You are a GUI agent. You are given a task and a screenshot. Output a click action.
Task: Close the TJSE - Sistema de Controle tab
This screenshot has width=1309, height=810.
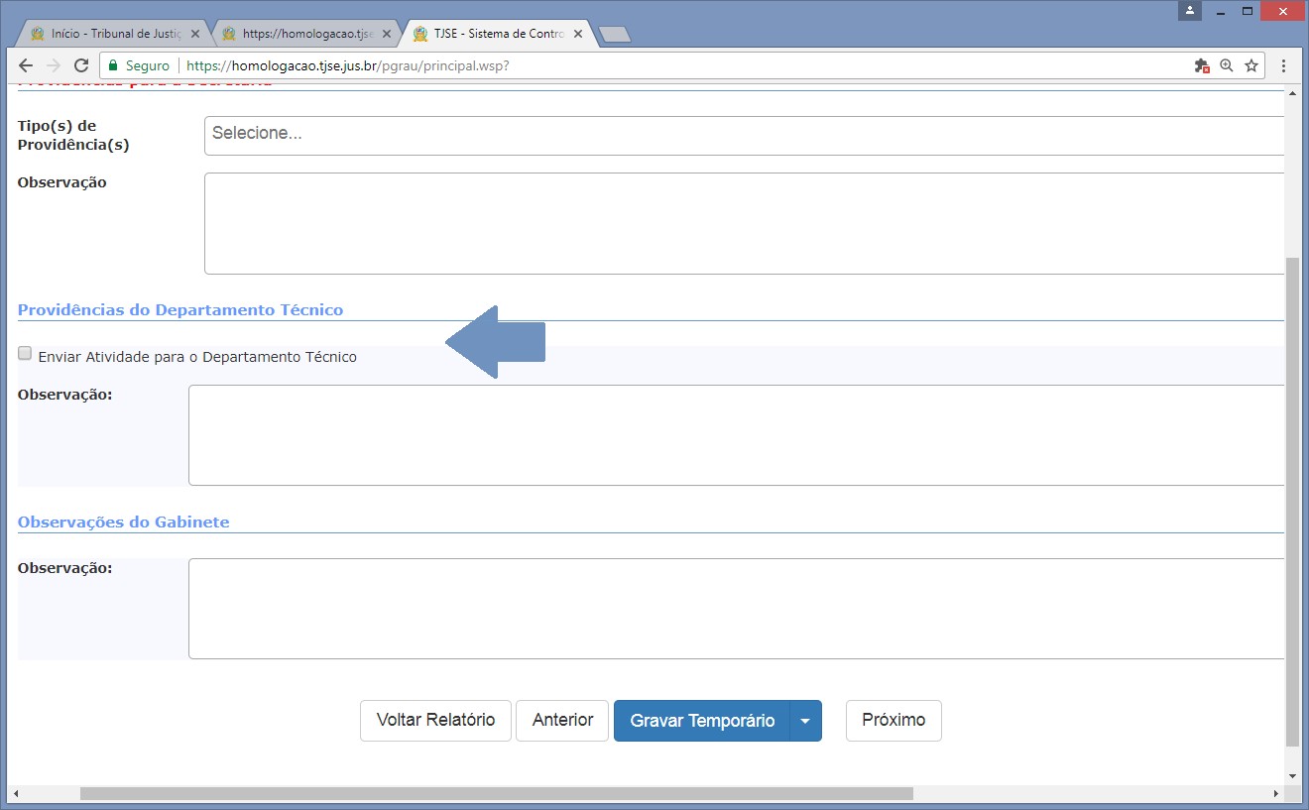click(578, 34)
